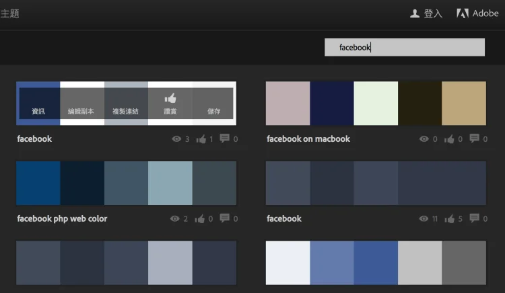Click 複製連結 to copy theme link

point(125,111)
